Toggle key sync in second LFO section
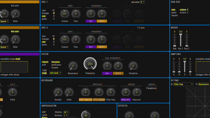Viewport: 210px width, 118px height. pos(15,31)
